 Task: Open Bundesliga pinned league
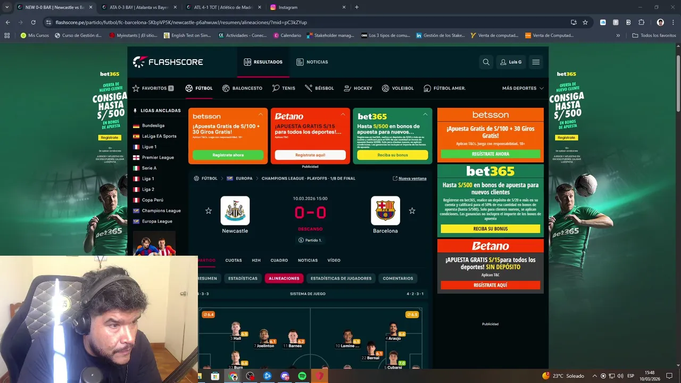[153, 126]
